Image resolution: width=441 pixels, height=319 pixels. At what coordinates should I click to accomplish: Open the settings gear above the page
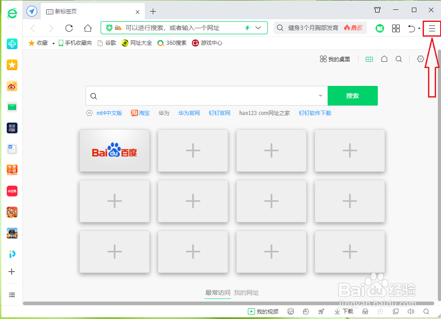pos(420,59)
